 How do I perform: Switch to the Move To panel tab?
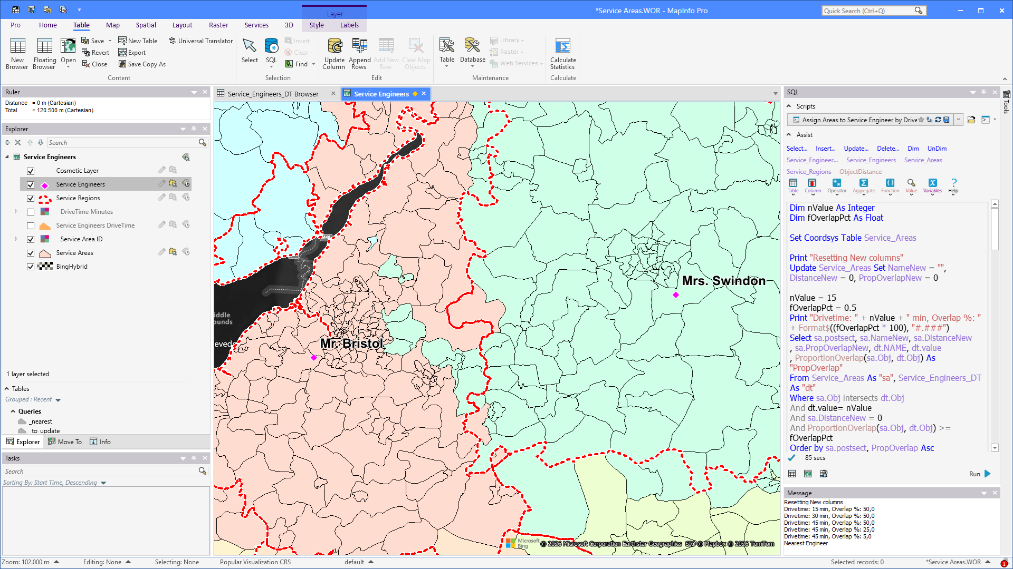point(65,442)
